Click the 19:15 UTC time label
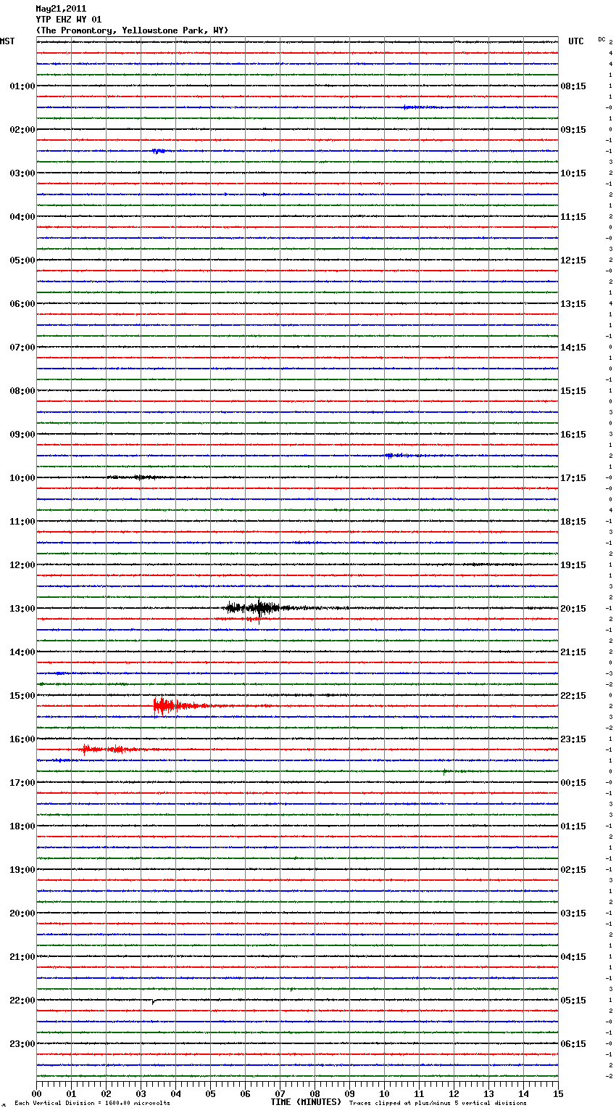This screenshot has width=616, height=1113. click(573, 565)
